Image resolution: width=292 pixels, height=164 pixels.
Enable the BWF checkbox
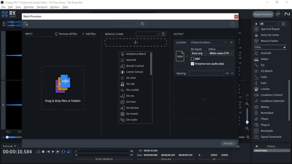(192, 59)
